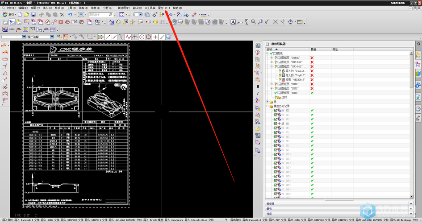Click the new sheet icon in drafting toolbar
422x223 pixels.
pyautogui.click(x=5, y=22)
